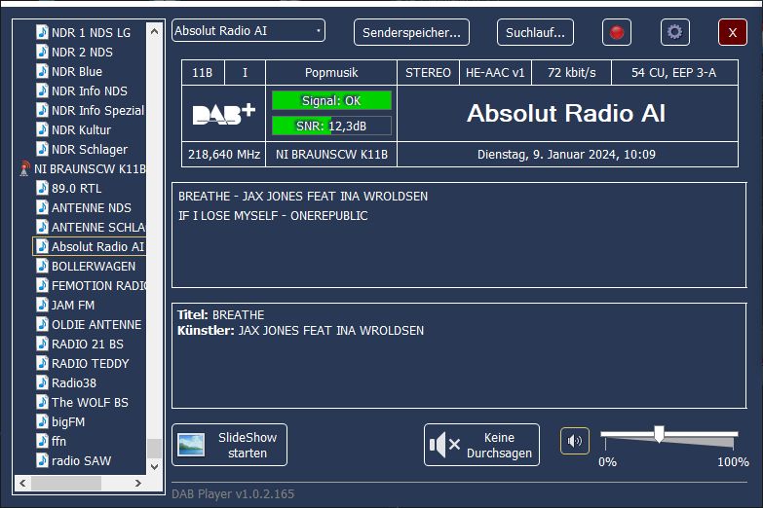Select NDR Info NDS station
The image size is (763, 508).
[x=89, y=91]
